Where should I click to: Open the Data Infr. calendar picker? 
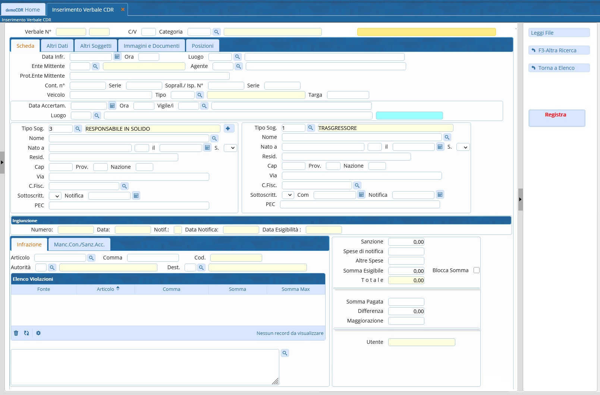pos(117,57)
